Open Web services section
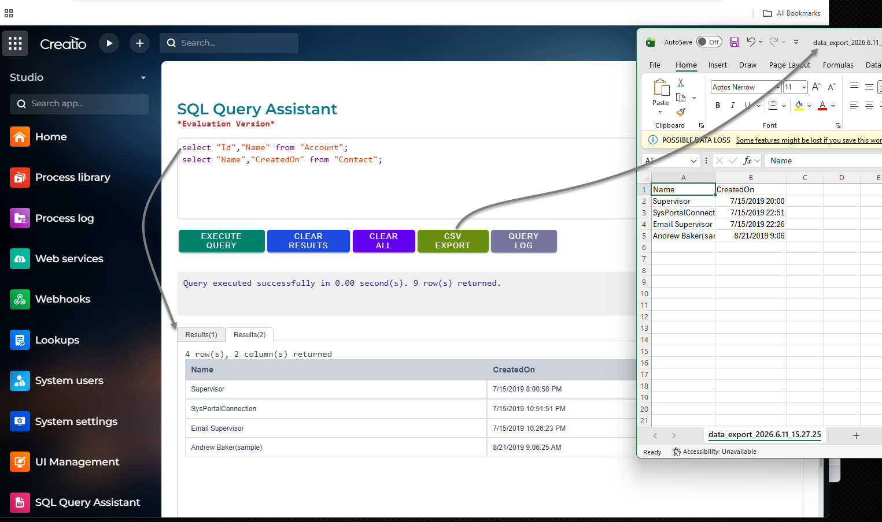 [x=57, y=259]
